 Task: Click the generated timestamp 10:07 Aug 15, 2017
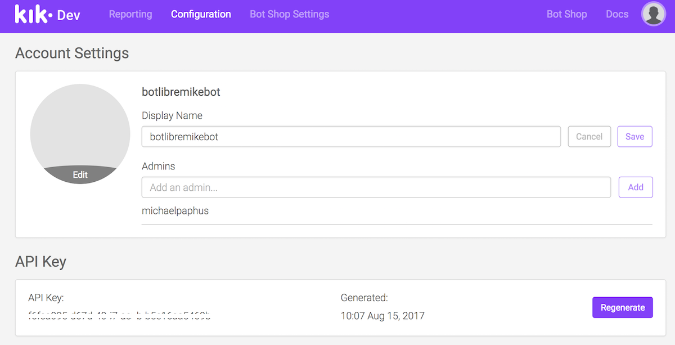point(382,316)
